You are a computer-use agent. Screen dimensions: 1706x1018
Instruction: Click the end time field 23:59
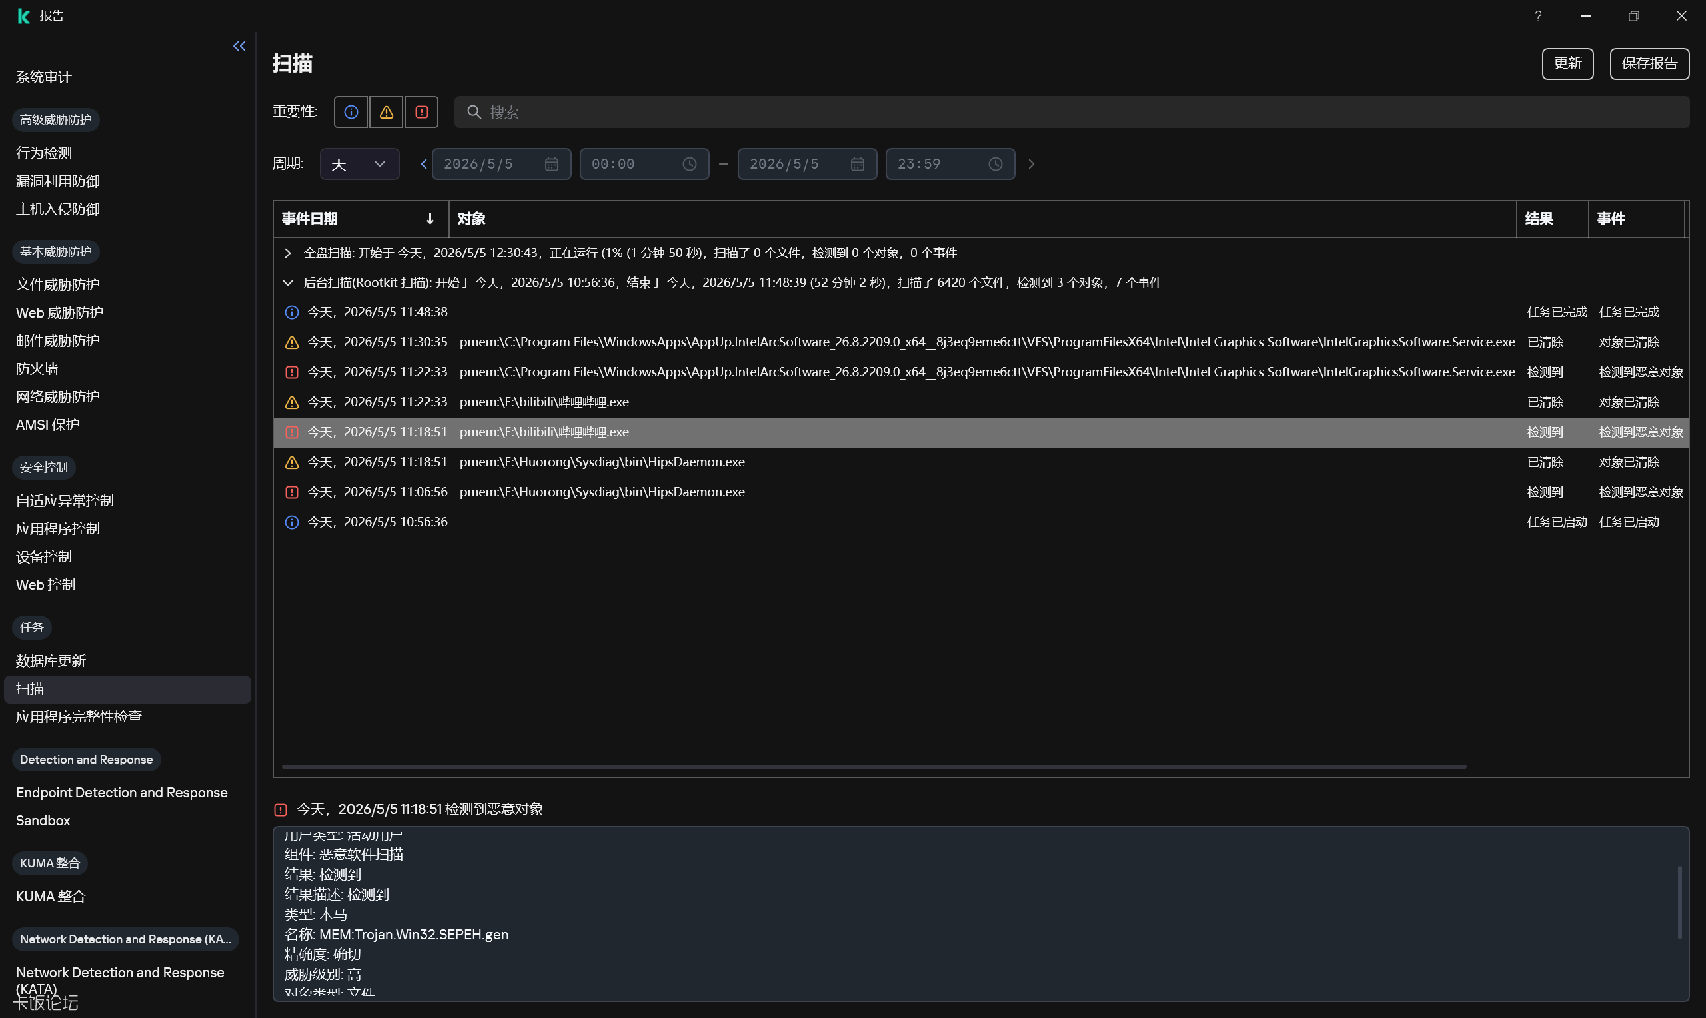pos(950,164)
